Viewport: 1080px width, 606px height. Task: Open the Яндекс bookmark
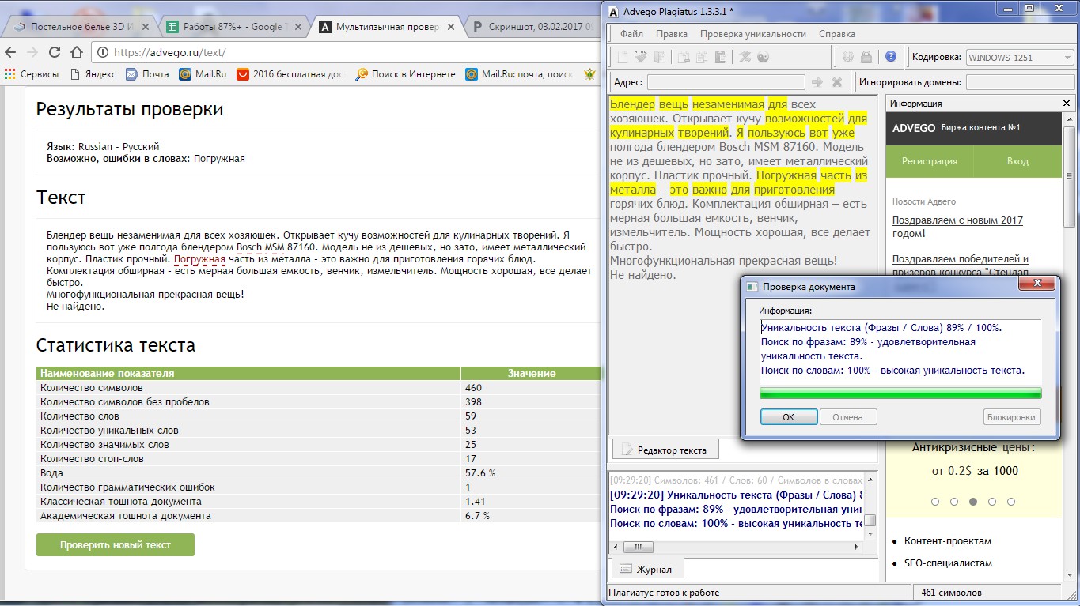coord(93,73)
